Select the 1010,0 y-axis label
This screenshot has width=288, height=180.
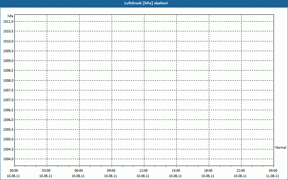(x=8, y=41)
